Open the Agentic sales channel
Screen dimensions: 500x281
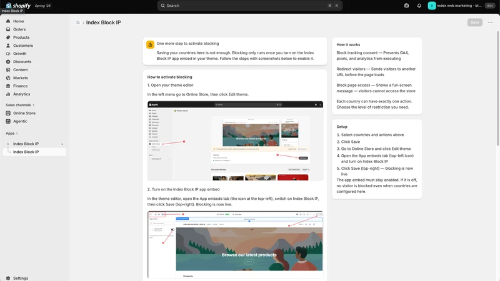click(x=34, y=121)
